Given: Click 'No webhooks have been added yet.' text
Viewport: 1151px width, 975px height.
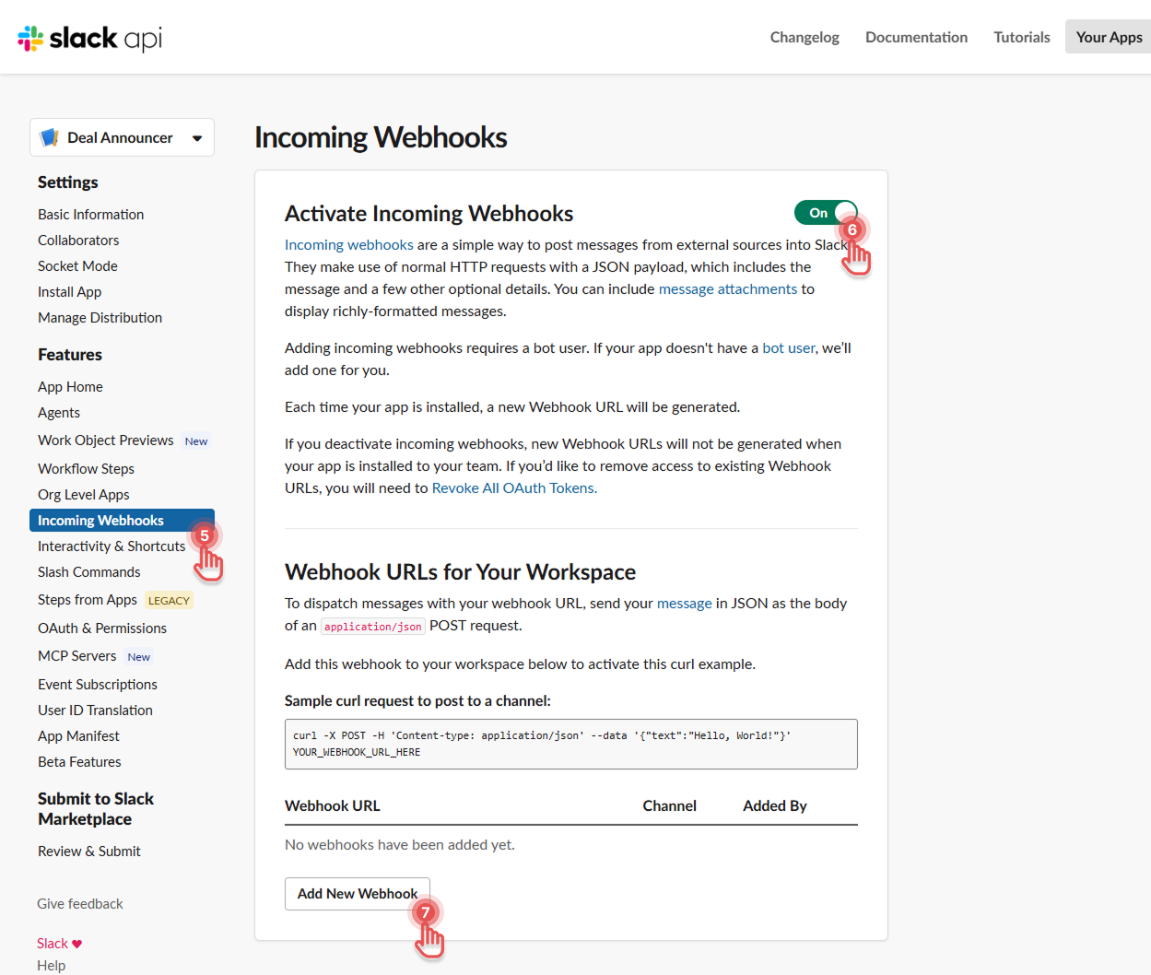Looking at the screenshot, I should click(400, 844).
